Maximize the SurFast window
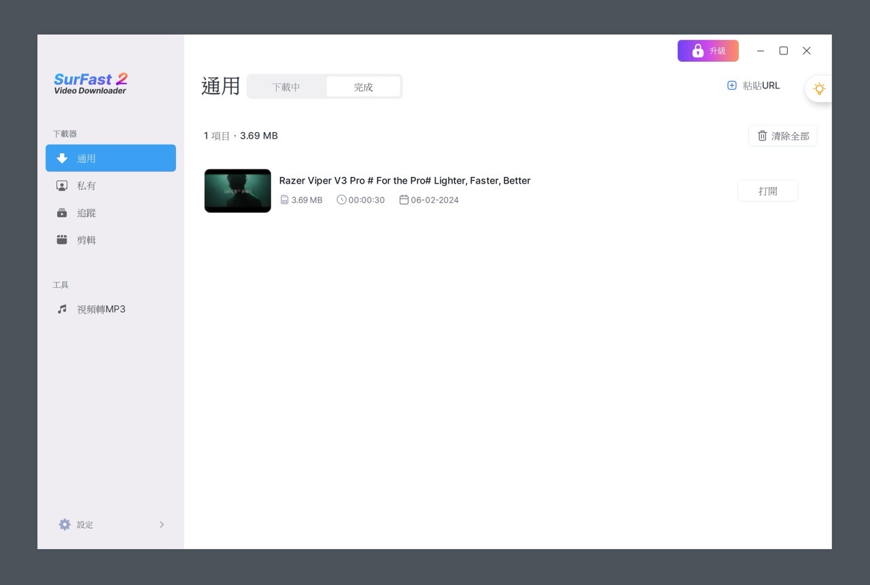This screenshot has height=585, width=870. coord(784,50)
